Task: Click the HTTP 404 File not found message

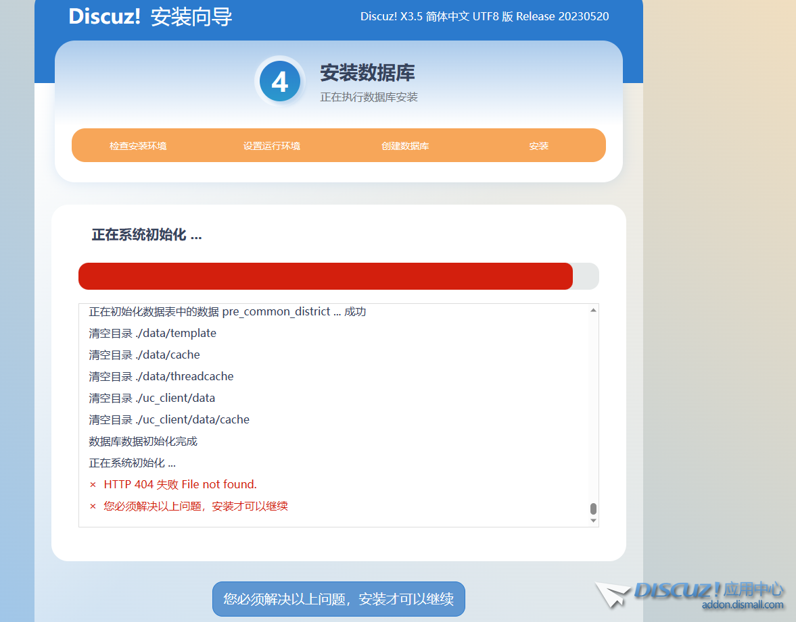Action: pos(179,484)
